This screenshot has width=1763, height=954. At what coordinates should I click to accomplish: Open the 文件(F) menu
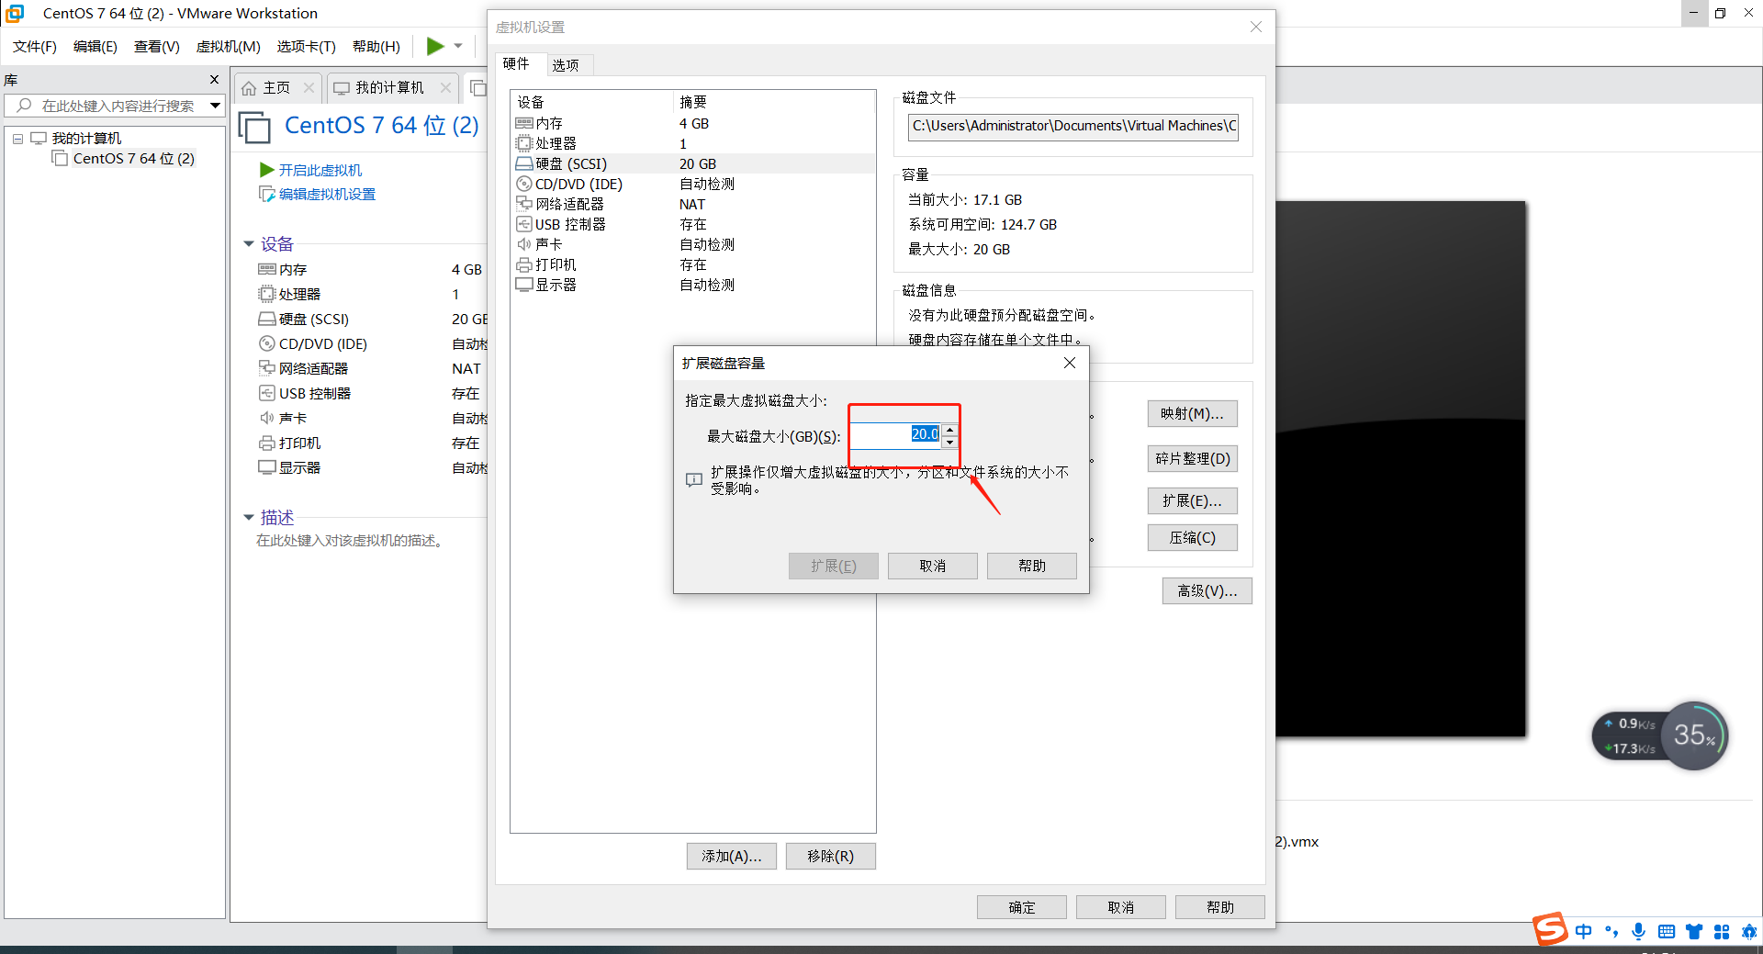[35, 47]
